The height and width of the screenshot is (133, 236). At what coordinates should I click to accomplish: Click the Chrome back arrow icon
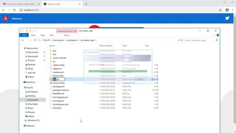pyautogui.click(x=3, y=10)
